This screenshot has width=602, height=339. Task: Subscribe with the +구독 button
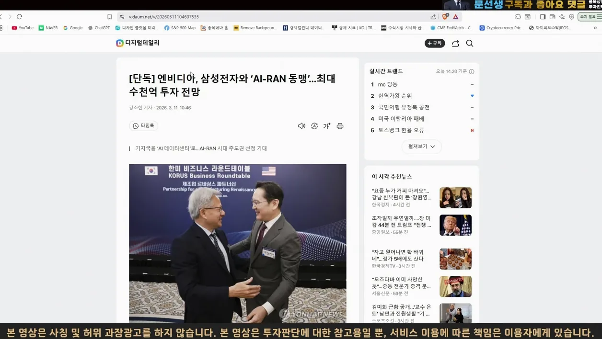pyautogui.click(x=435, y=43)
